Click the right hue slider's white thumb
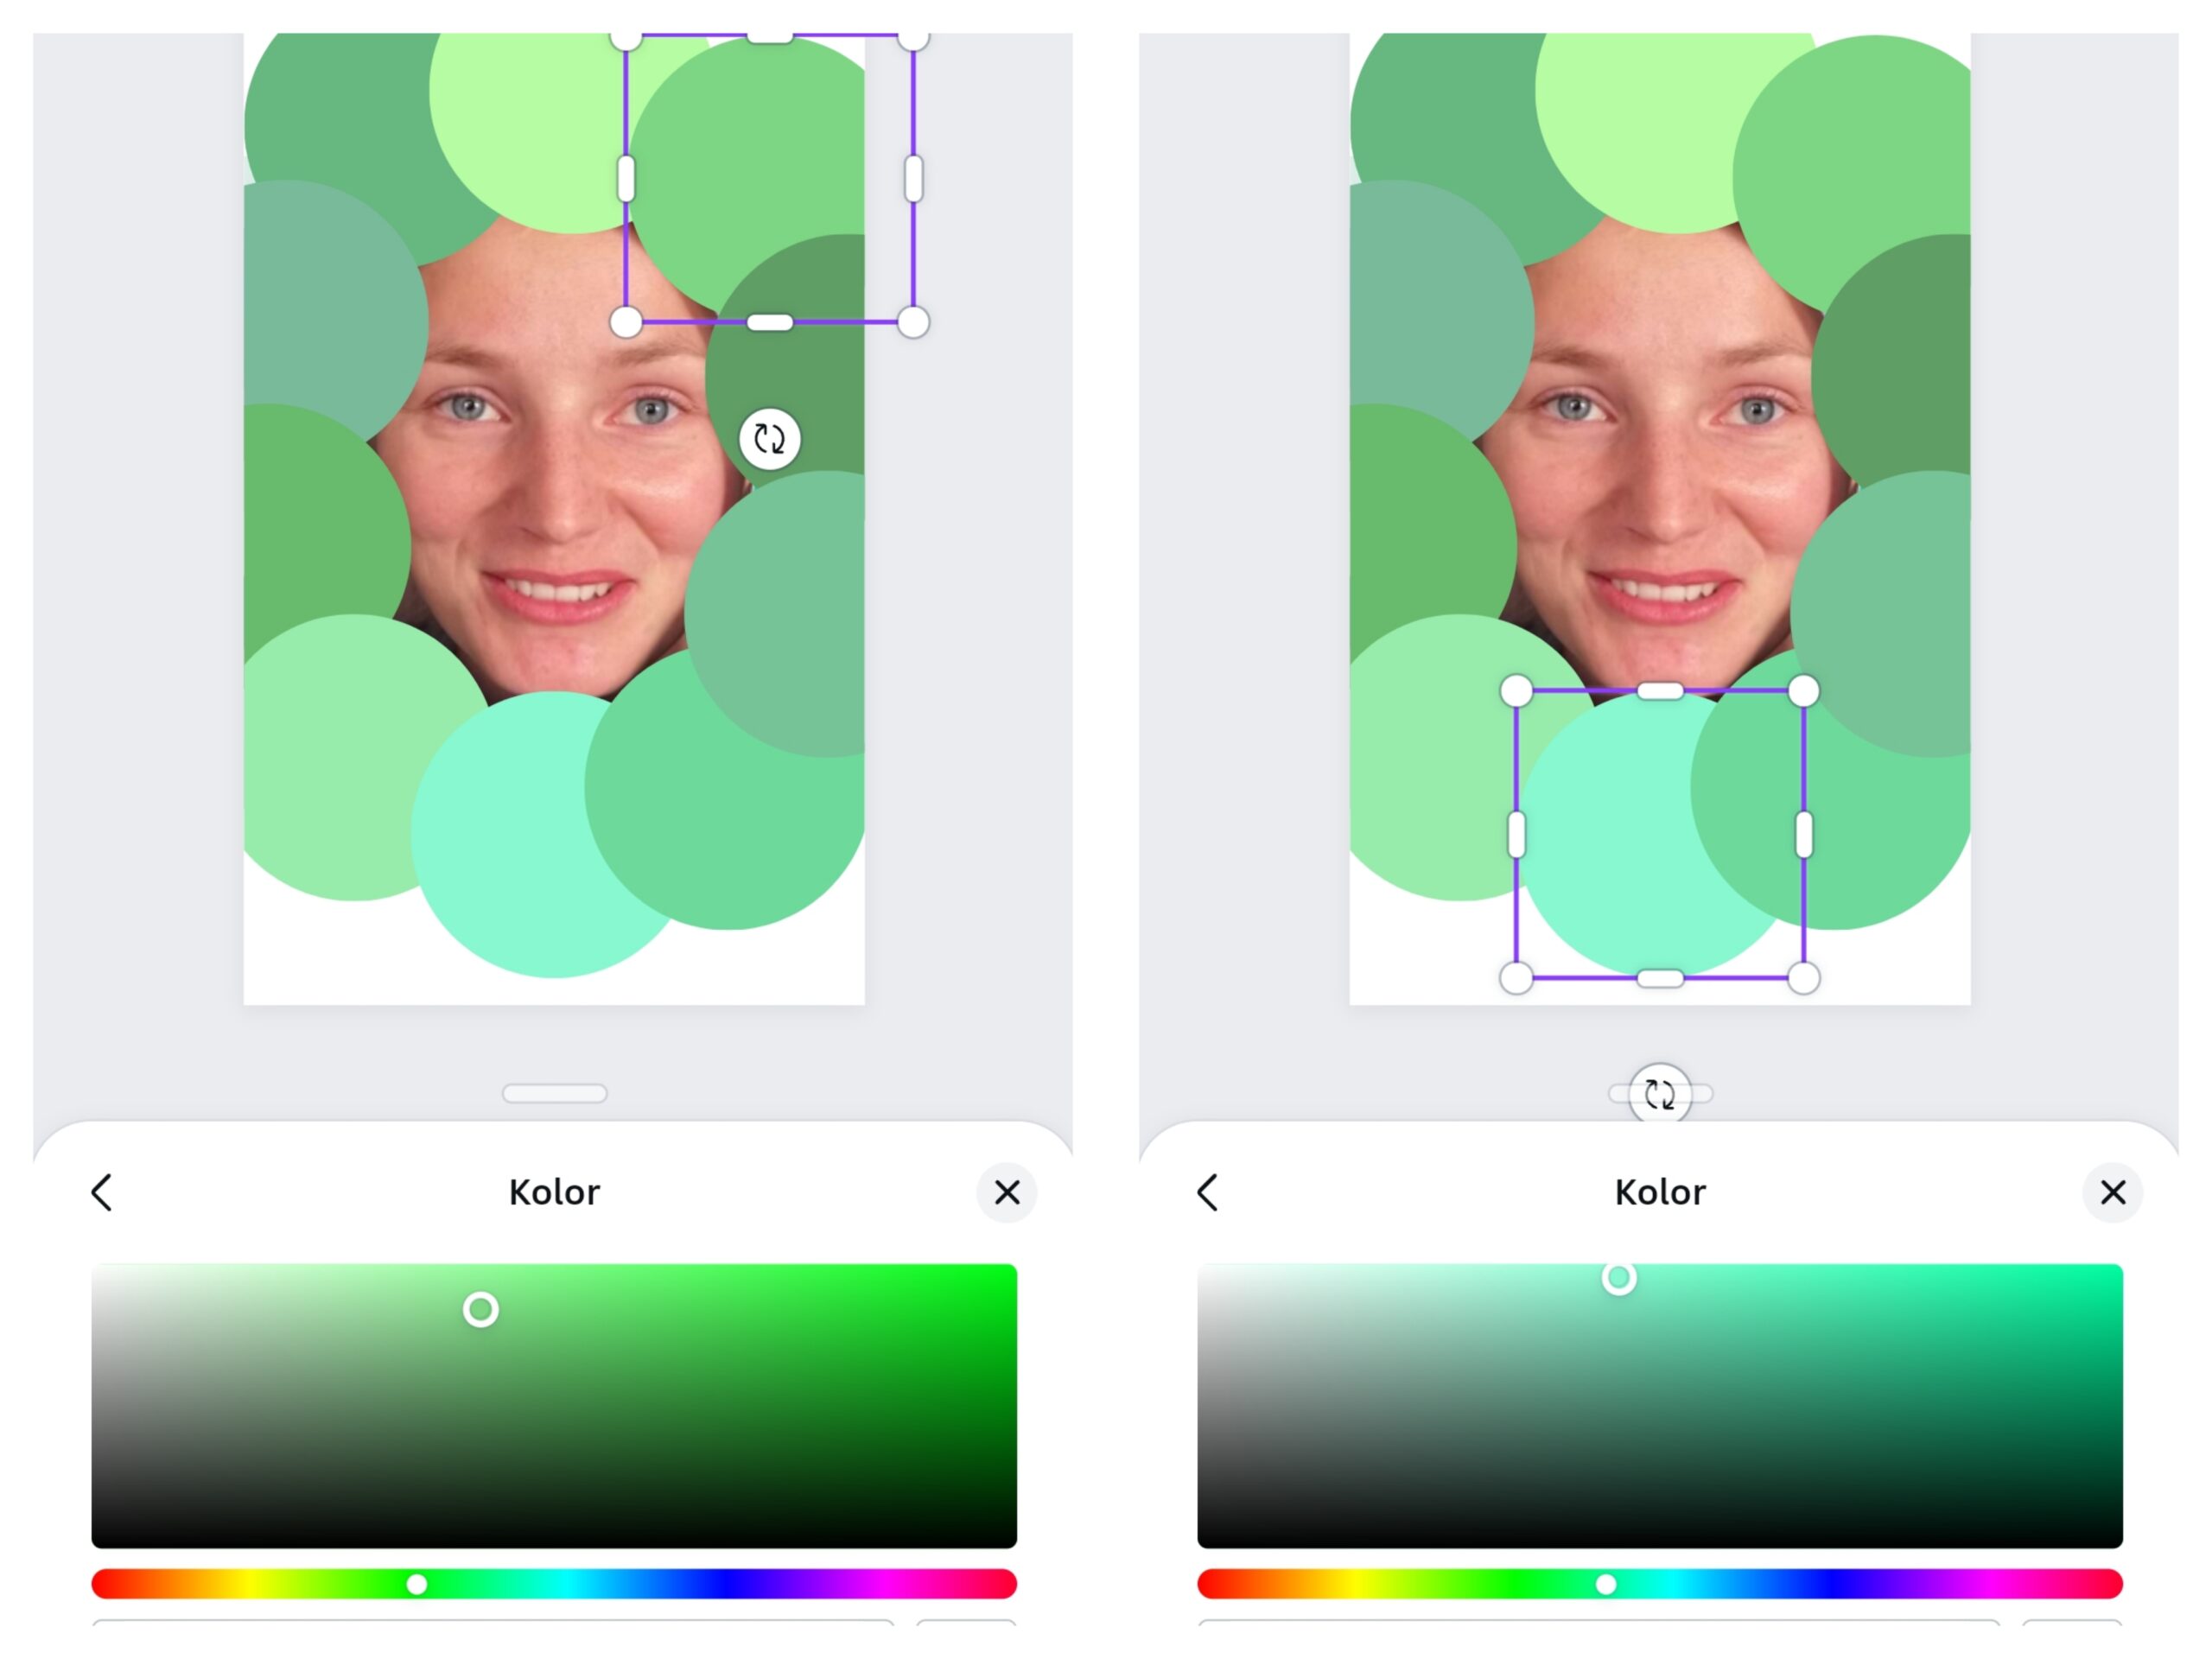This screenshot has width=2212, height=1659. pyautogui.click(x=1606, y=1584)
